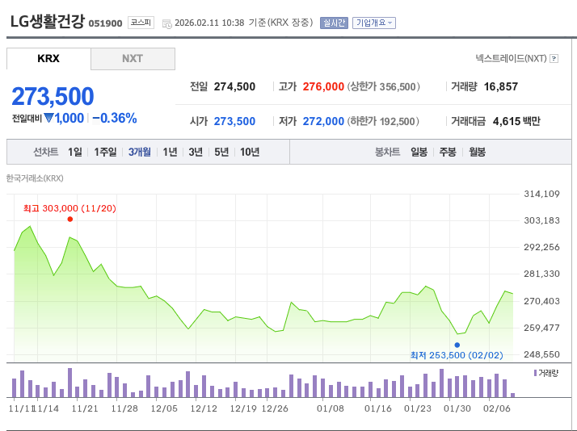Viewport: 577px width, 431px height.
Task: Click the 상한가 356,500 text
Action: pos(383,86)
